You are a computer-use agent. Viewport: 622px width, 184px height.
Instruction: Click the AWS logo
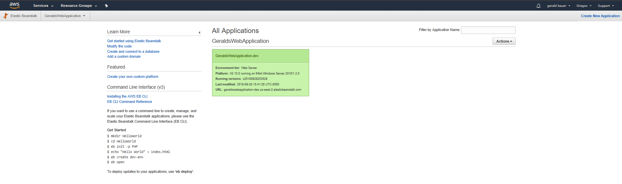pos(15,5)
